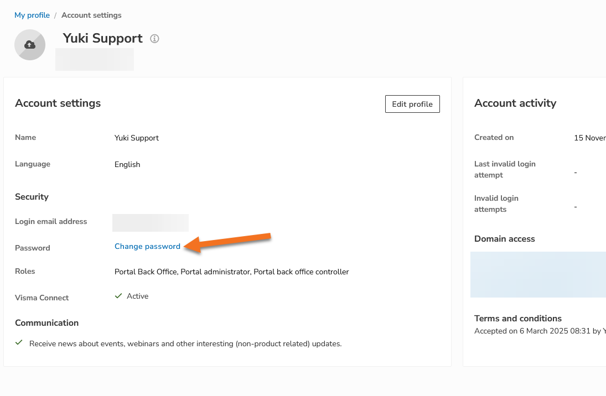Click the Communication section heading
This screenshot has width=606, height=396.
46,323
